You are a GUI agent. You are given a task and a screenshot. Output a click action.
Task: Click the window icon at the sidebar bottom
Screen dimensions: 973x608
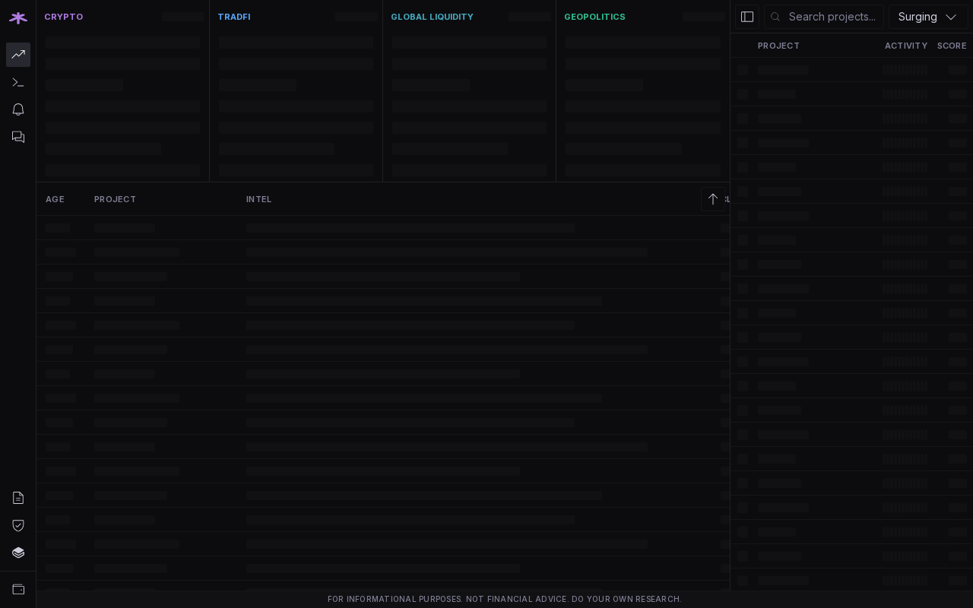18,589
